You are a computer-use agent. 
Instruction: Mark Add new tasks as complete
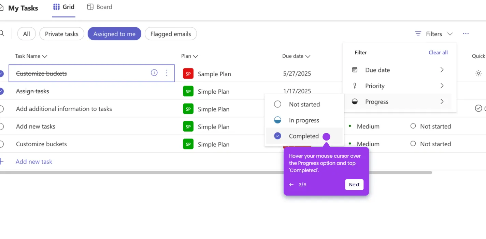point(1,127)
